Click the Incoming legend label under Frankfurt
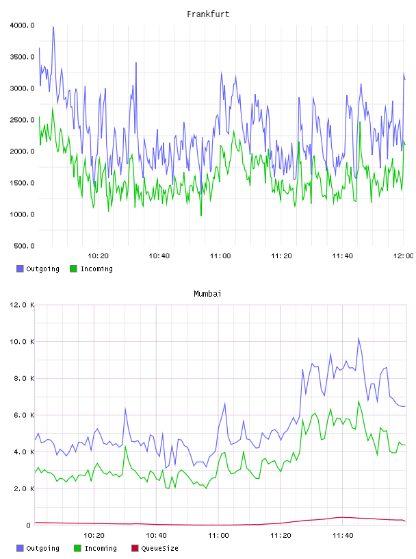416x559 pixels. coord(96,269)
